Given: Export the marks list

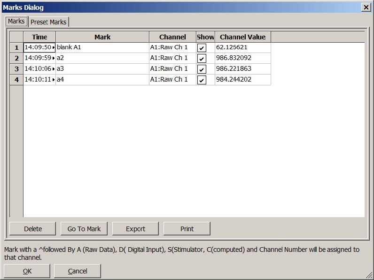Looking at the screenshot, I should (x=135, y=229).
